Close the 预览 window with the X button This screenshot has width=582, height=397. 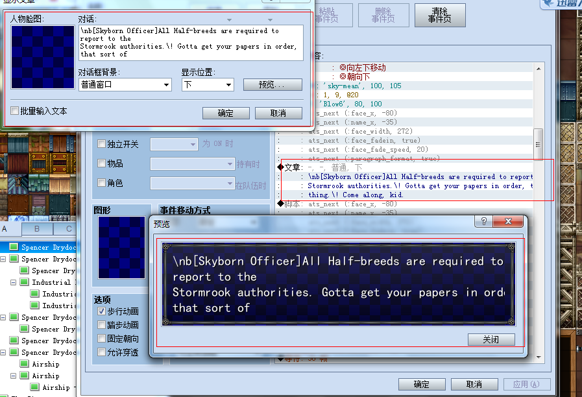[508, 221]
